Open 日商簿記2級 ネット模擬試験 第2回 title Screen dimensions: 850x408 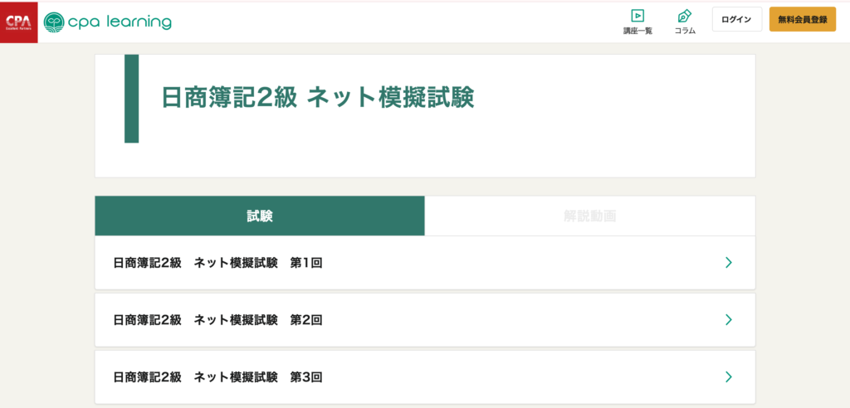pos(218,319)
